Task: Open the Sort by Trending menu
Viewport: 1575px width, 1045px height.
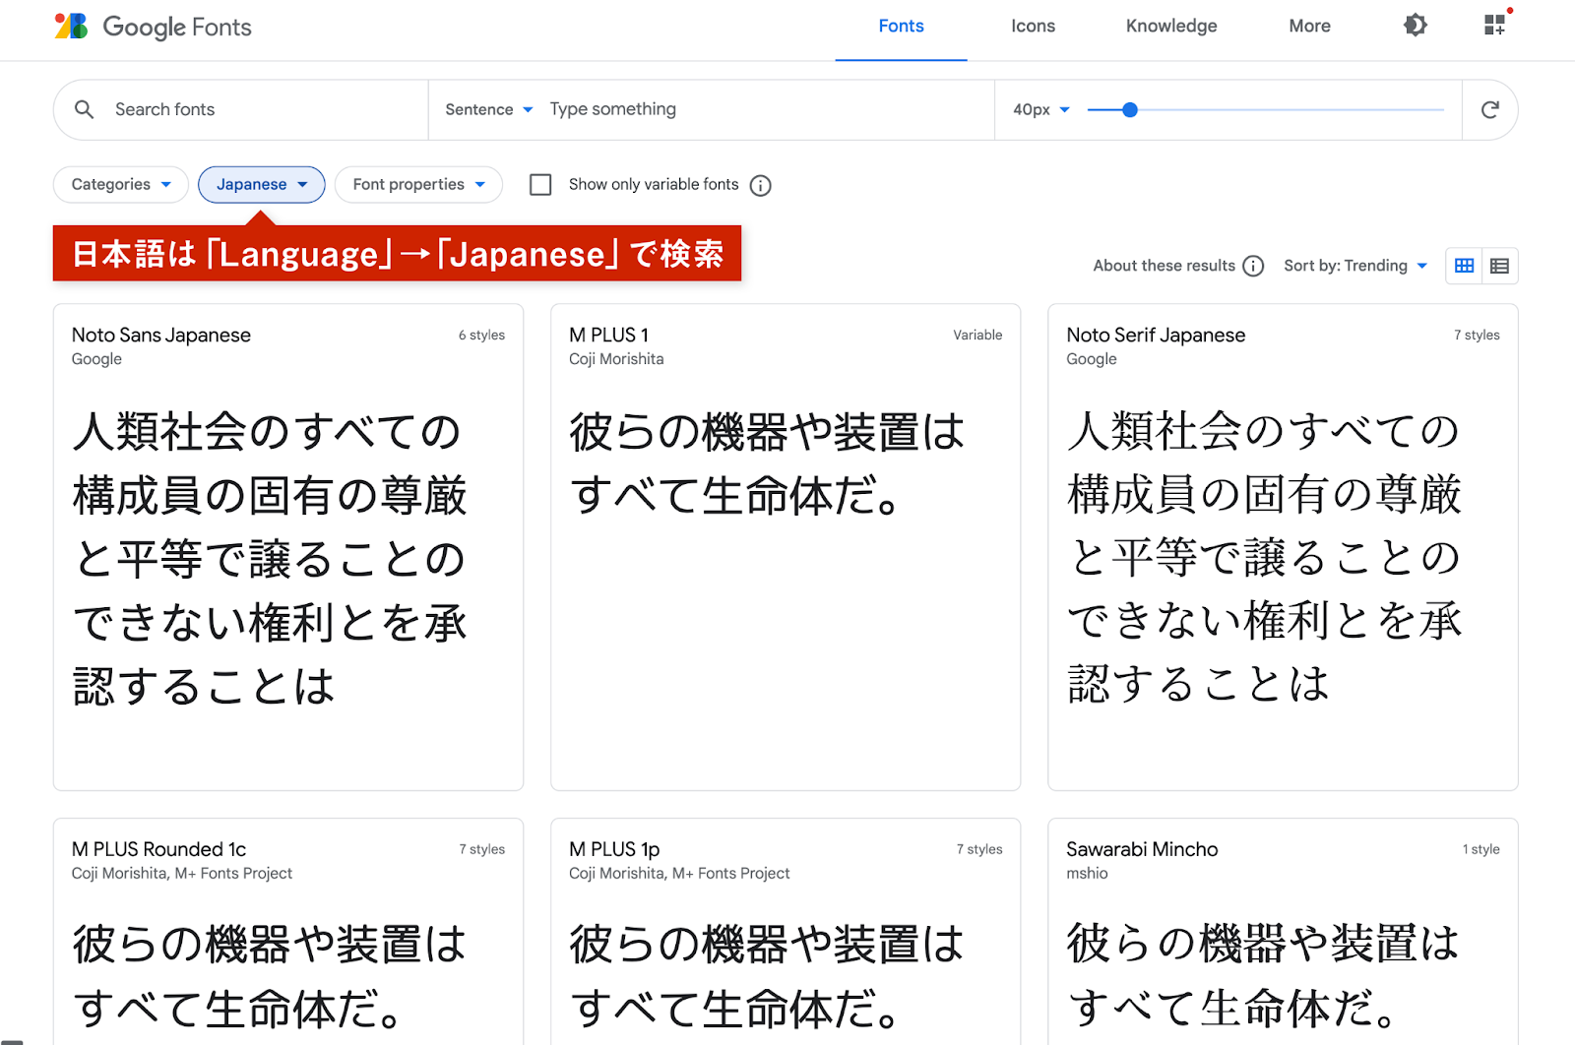Action: pos(1354,266)
